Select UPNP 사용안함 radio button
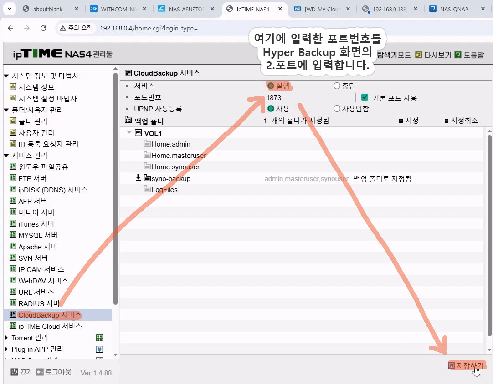 tap(337, 109)
